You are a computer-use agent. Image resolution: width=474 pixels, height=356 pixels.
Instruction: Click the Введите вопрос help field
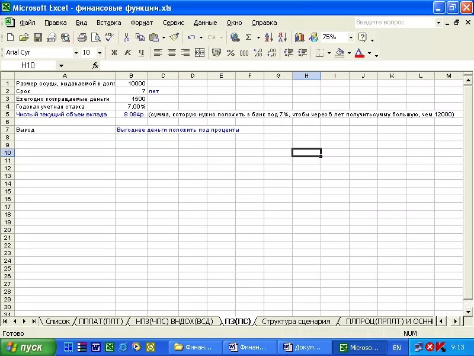pyautogui.click(x=395, y=23)
